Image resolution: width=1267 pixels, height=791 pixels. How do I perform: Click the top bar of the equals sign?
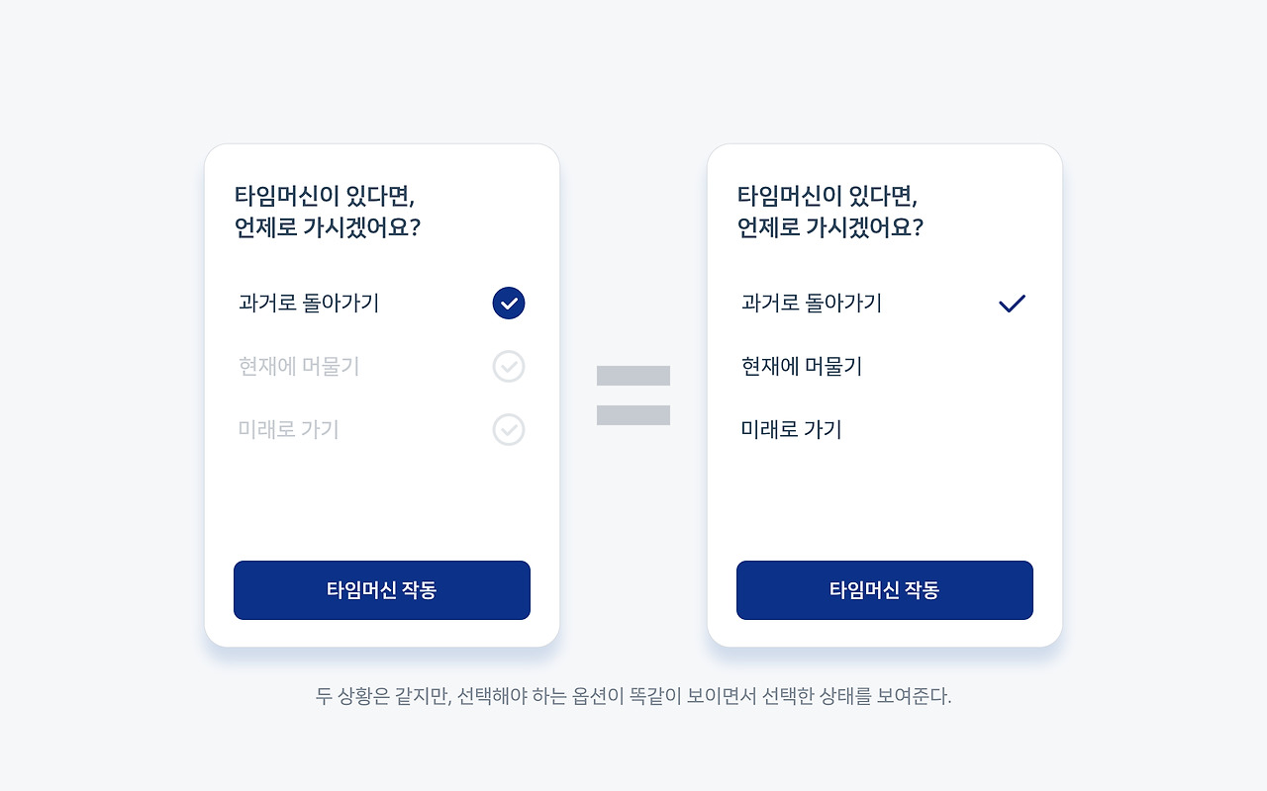(633, 376)
